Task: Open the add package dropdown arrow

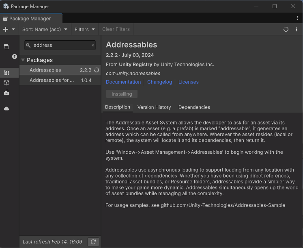Action: pos(13,29)
